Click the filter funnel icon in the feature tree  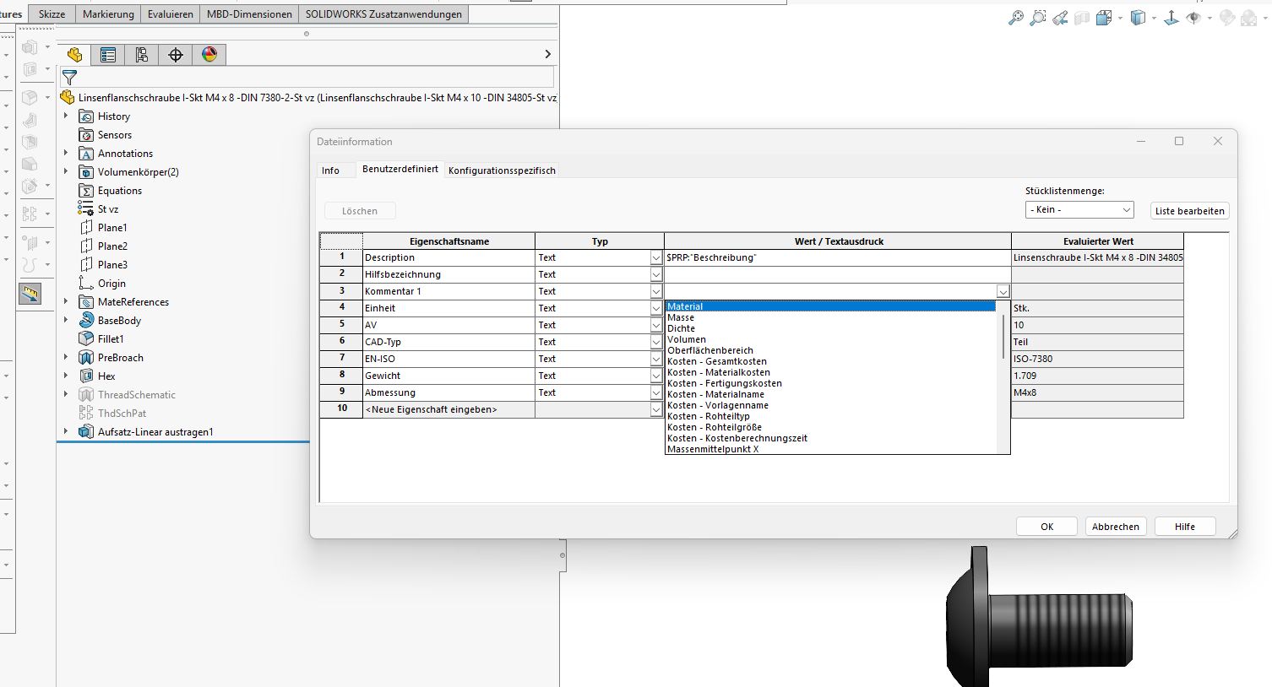tap(70, 78)
